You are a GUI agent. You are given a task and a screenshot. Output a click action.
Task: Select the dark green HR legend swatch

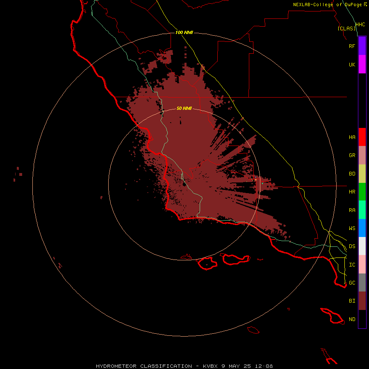tap(362, 191)
